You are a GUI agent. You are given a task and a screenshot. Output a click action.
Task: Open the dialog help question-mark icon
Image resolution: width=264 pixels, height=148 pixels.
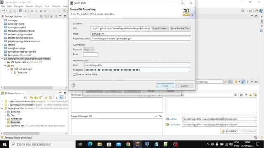tap(73, 85)
